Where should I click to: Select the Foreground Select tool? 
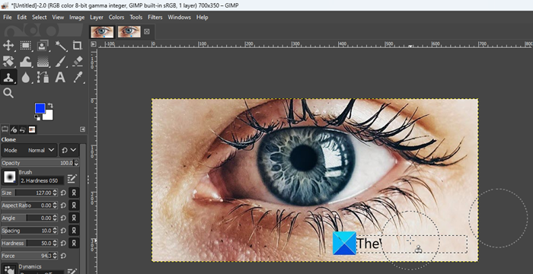pos(43,46)
